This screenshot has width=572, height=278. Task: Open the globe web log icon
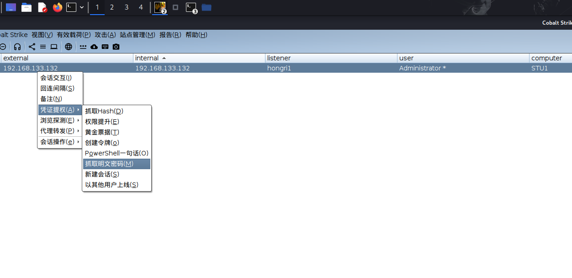coord(69,47)
